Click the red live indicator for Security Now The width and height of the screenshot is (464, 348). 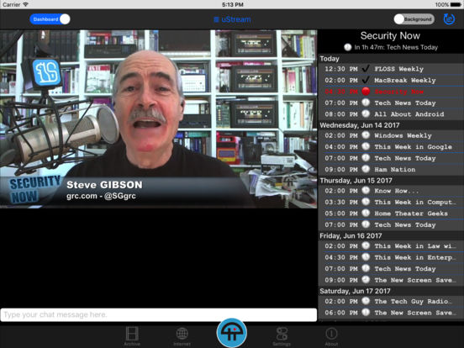click(366, 92)
